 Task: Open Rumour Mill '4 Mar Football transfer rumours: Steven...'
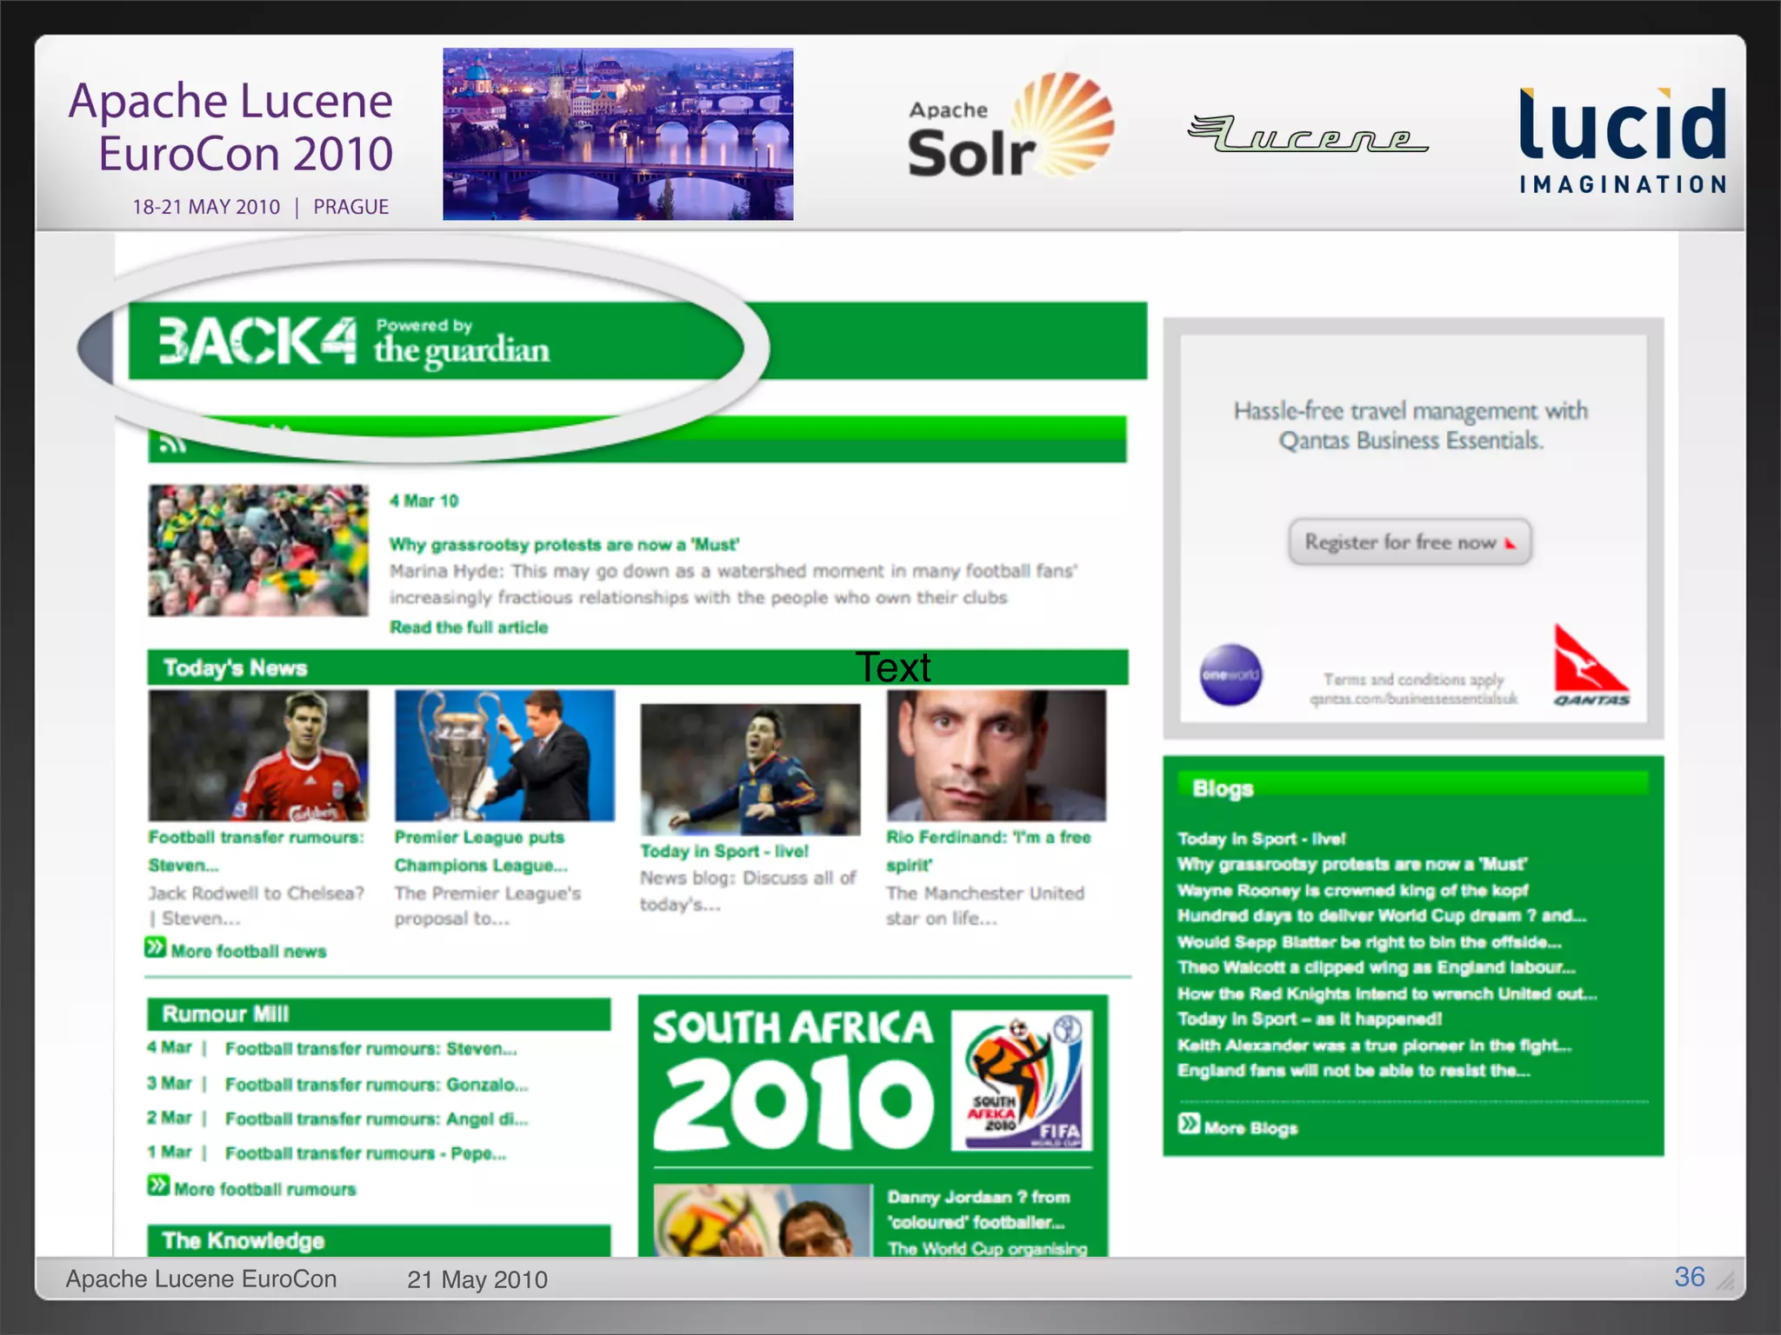coord(332,1048)
